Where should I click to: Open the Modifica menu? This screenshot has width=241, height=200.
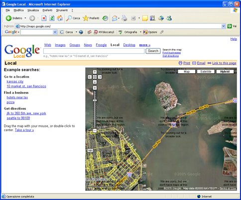(18, 10)
